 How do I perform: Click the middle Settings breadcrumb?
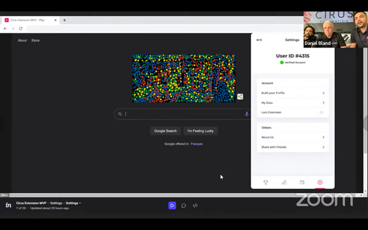(x=56, y=203)
